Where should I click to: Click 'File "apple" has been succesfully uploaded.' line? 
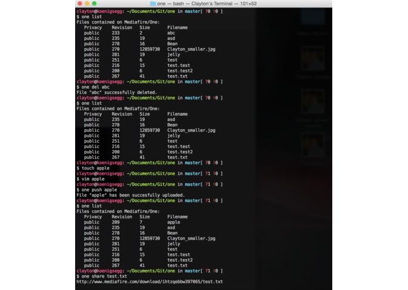[x=131, y=195]
